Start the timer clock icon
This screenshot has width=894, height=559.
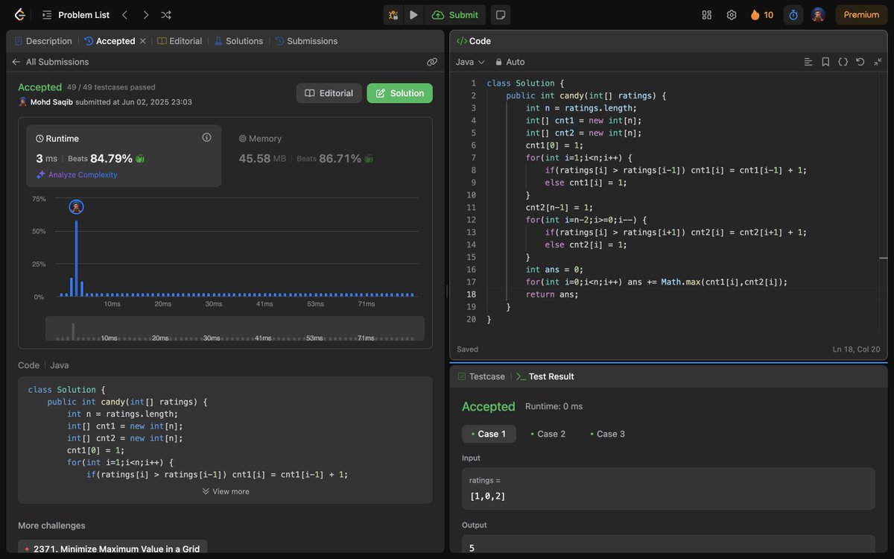click(793, 15)
